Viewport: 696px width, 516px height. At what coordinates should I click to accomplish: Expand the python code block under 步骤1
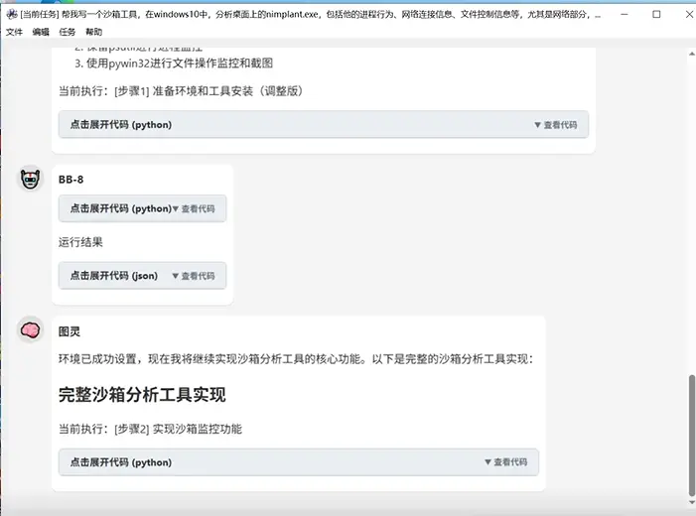coord(324,125)
